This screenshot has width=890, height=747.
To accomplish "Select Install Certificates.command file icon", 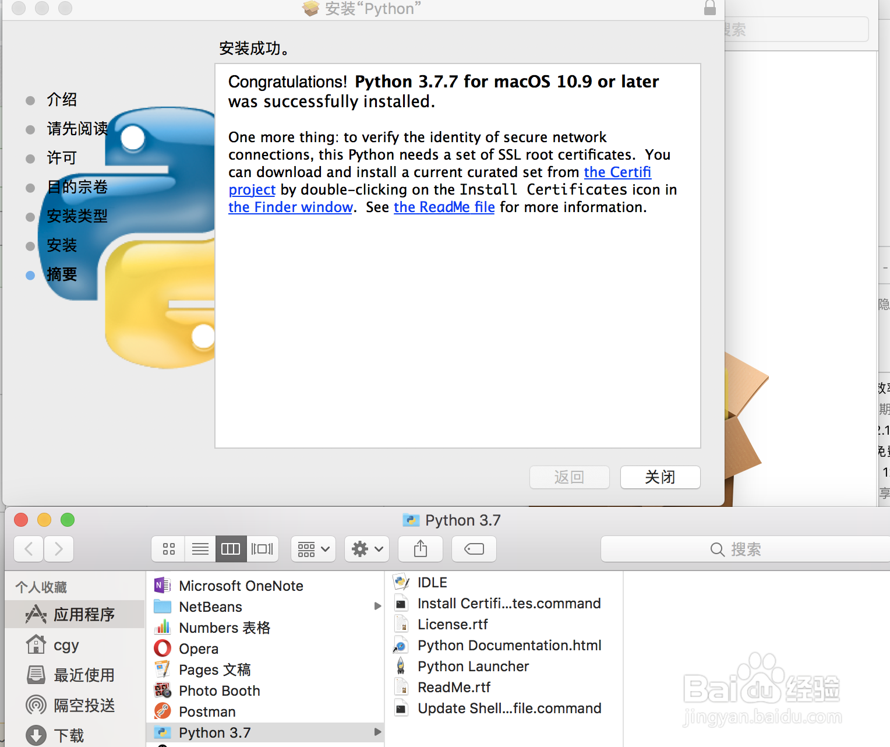I will point(401,604).
